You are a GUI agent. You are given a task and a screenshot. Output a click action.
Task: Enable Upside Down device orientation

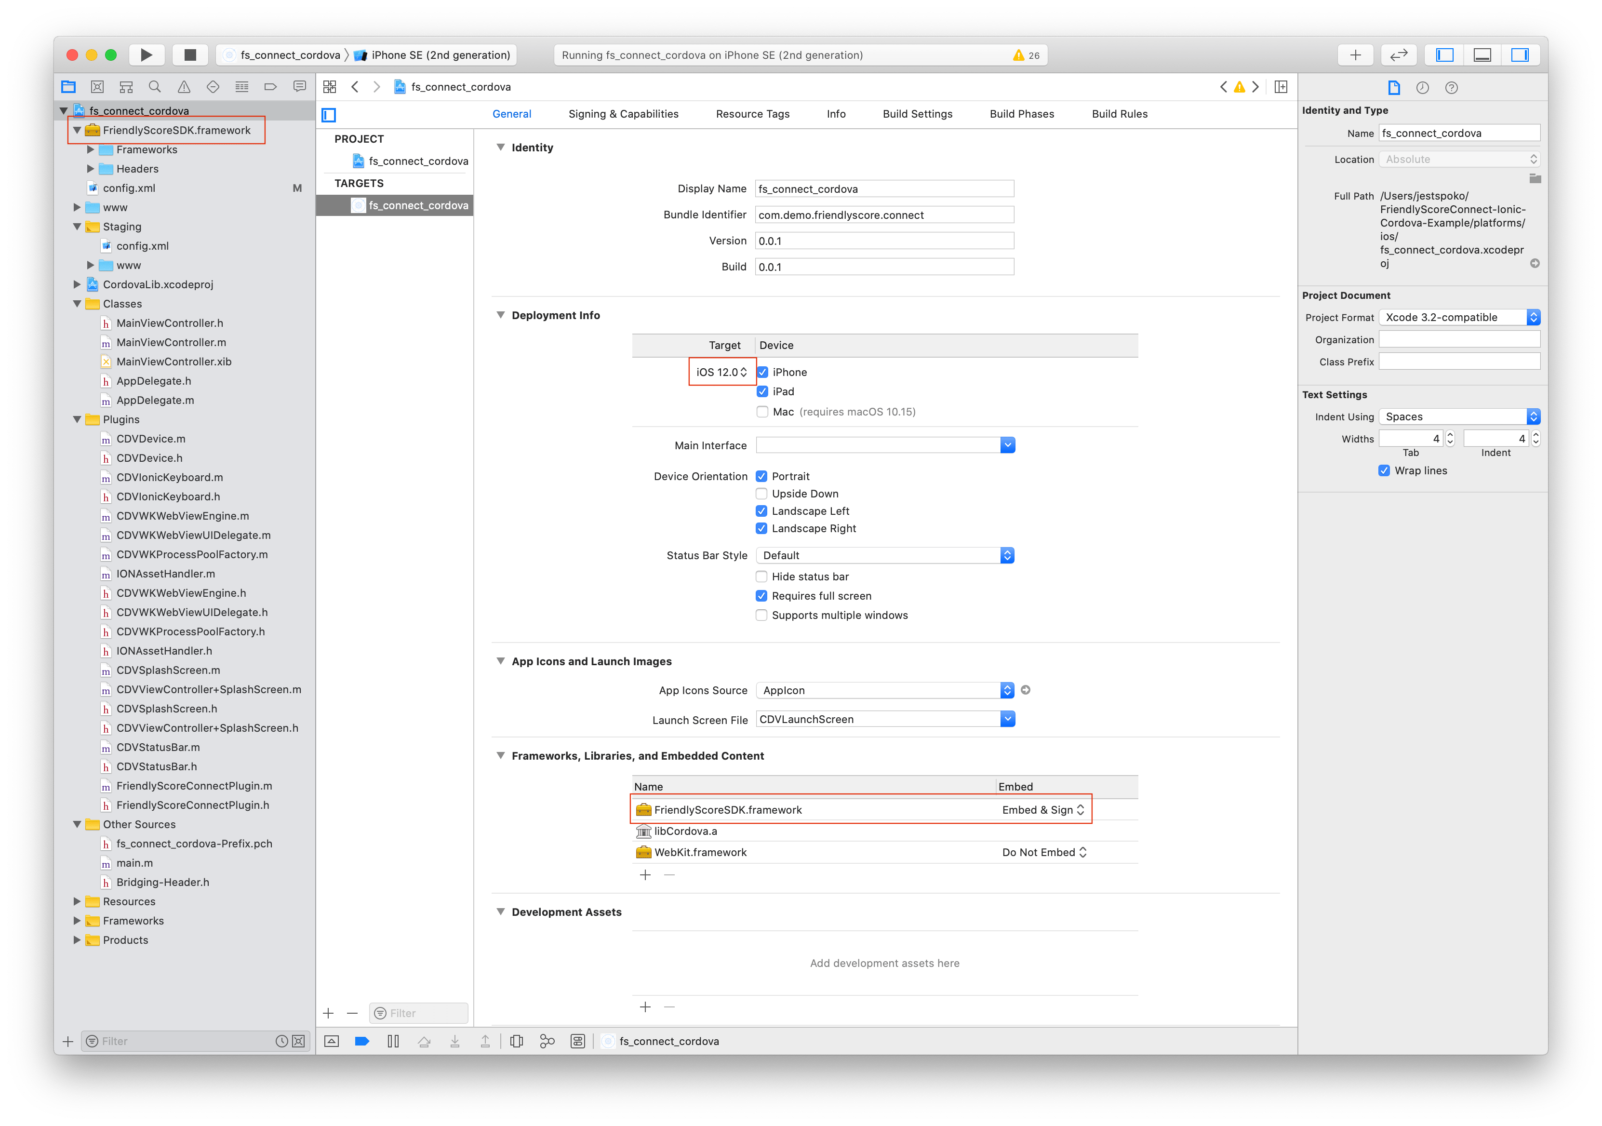point(761,493)
